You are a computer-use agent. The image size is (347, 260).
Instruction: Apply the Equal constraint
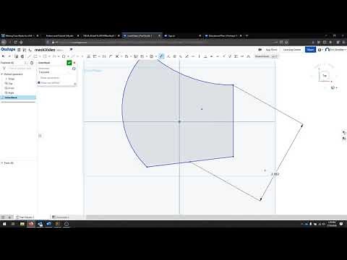click(x=212, y=56)
